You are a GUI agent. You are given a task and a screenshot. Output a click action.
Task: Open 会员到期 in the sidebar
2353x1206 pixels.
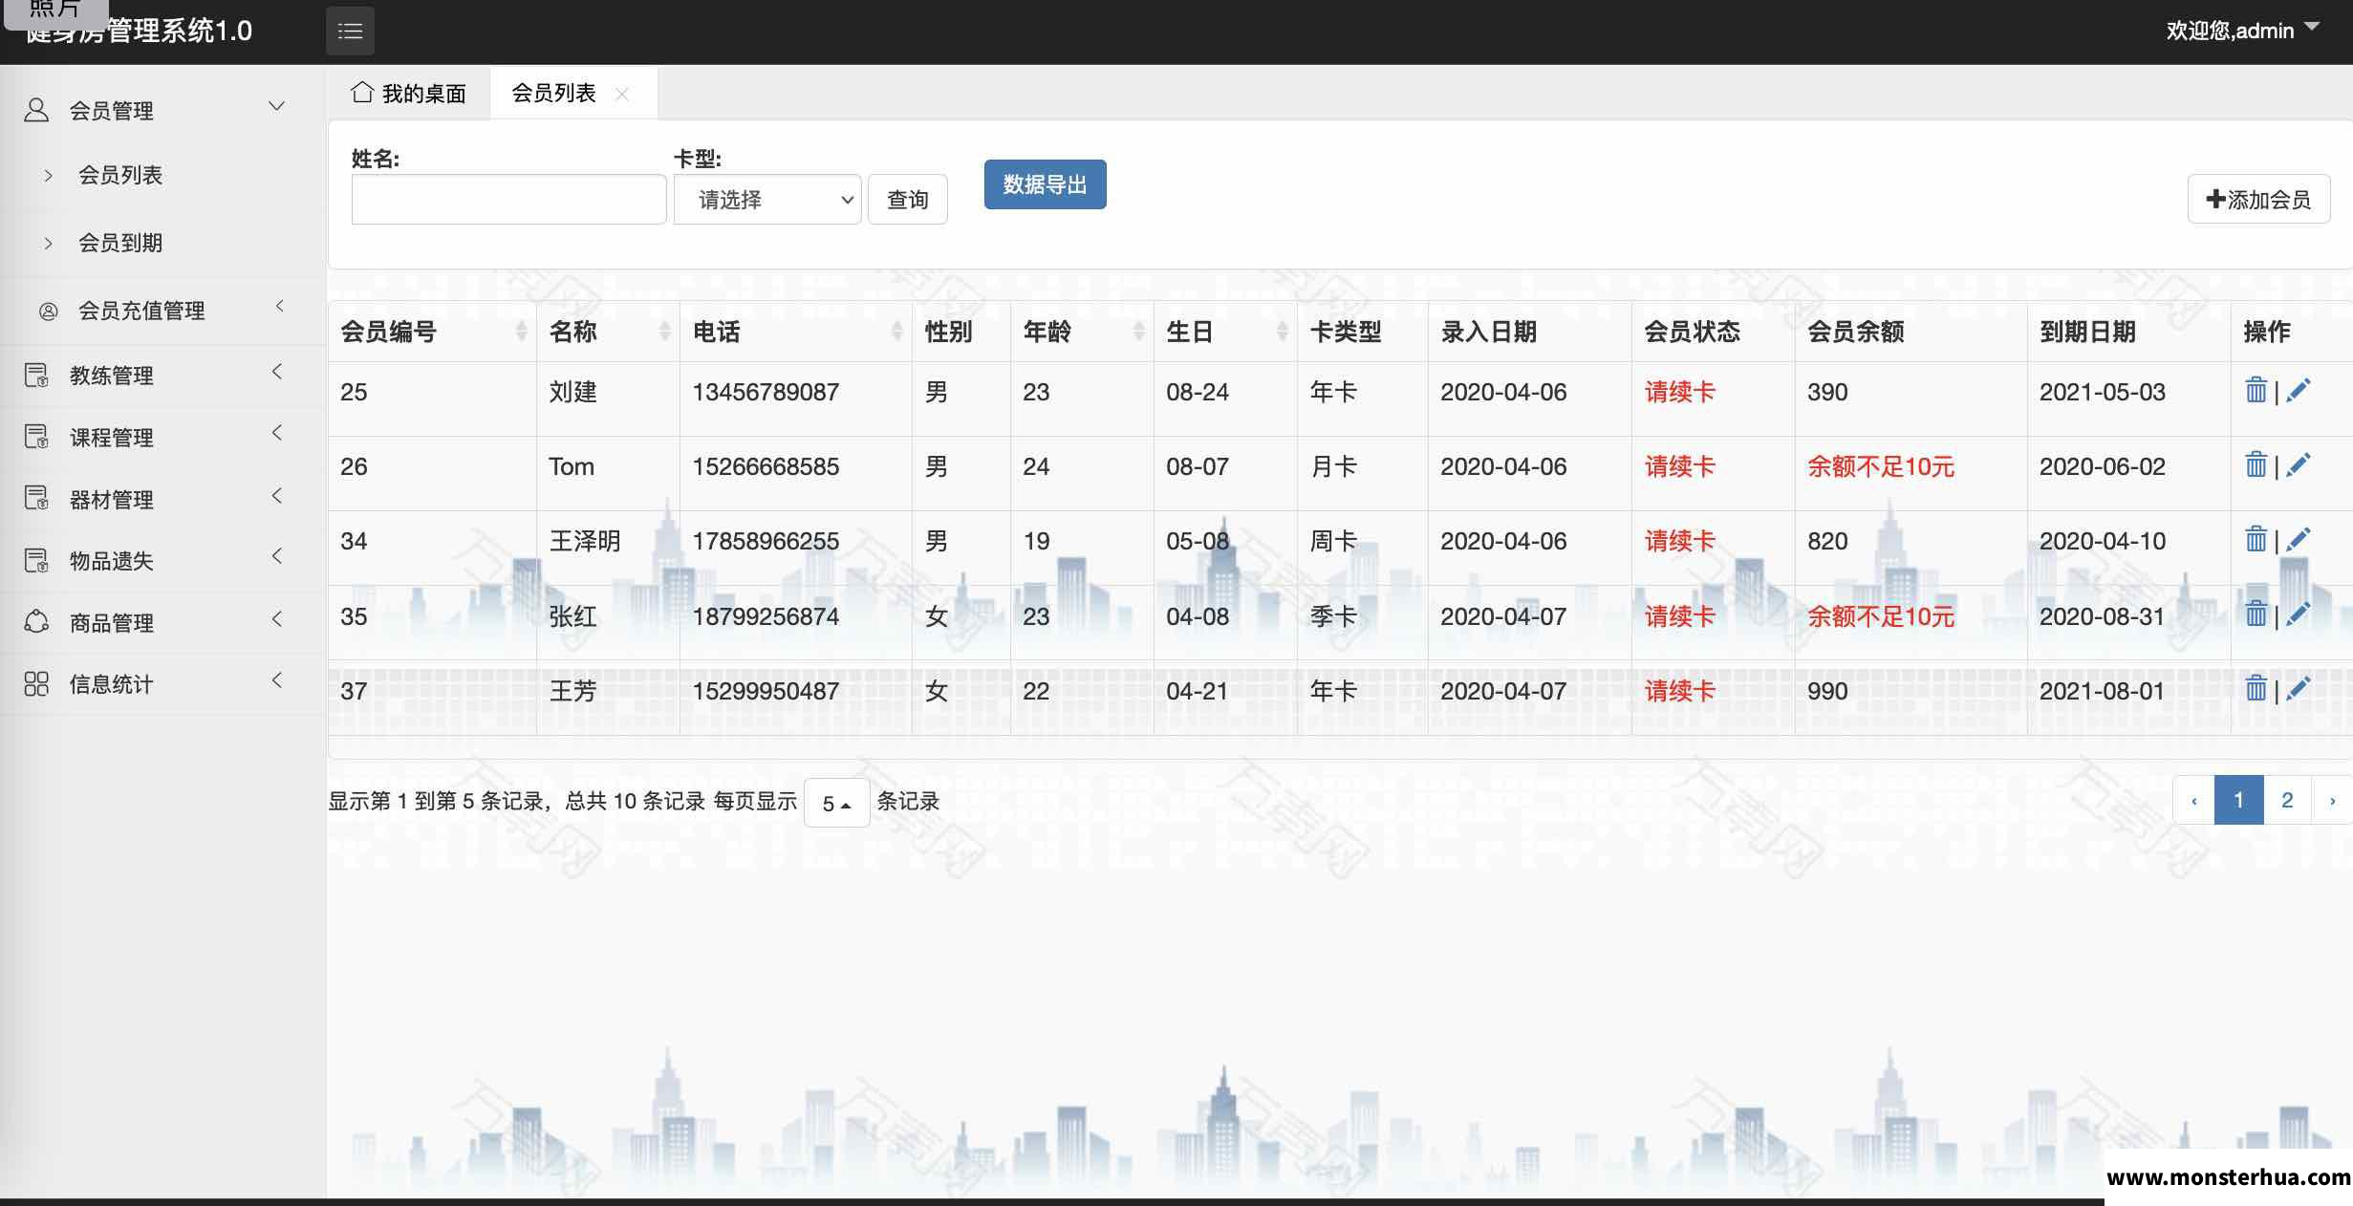click(120, 243)
